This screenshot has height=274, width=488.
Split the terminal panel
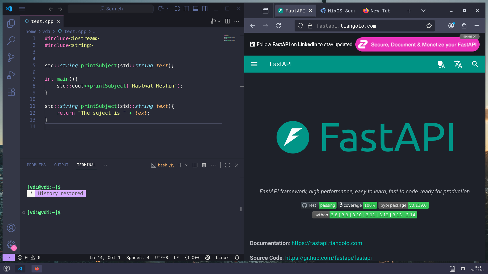pyautogui.click(x=195, y=165)
